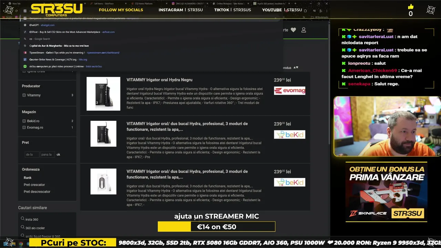Image resolution: width=441 pixels, height=248 pixels.
Task: Open similar search arctic liquid freezer iii 360
Action: pyautogui.click(x=43, y=236)
